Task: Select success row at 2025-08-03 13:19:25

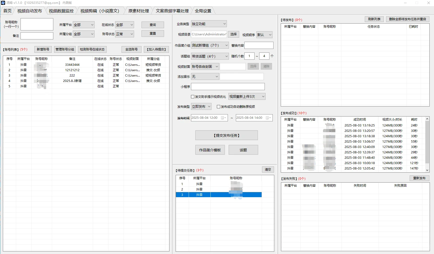Action: point(353,125)
